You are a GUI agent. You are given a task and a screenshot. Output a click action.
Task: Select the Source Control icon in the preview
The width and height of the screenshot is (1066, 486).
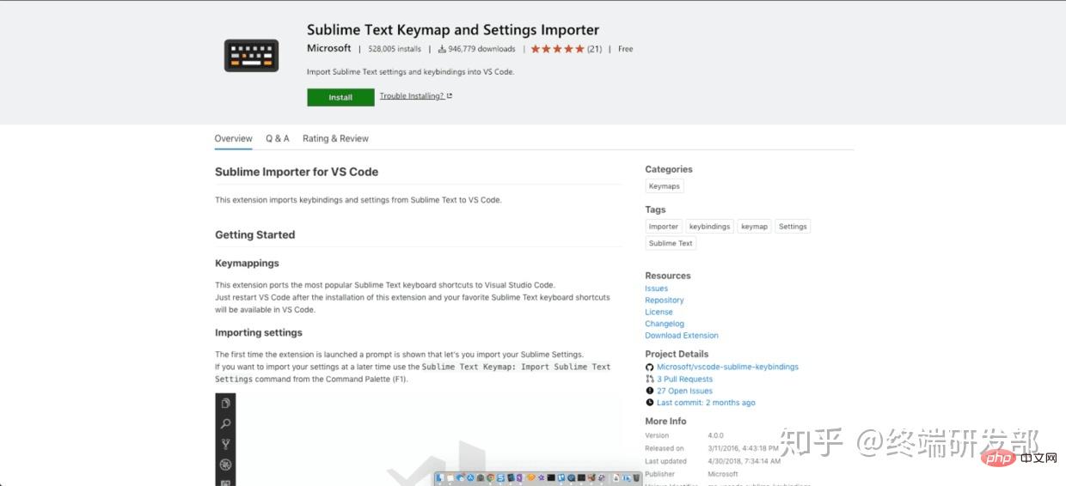(x=225, y=444)
